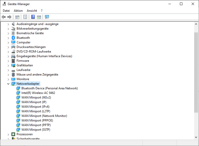The height and width of the screenshot is (146, 199).
Task: Expand the Biometrische Geräte node
Action: coord(8,33)
